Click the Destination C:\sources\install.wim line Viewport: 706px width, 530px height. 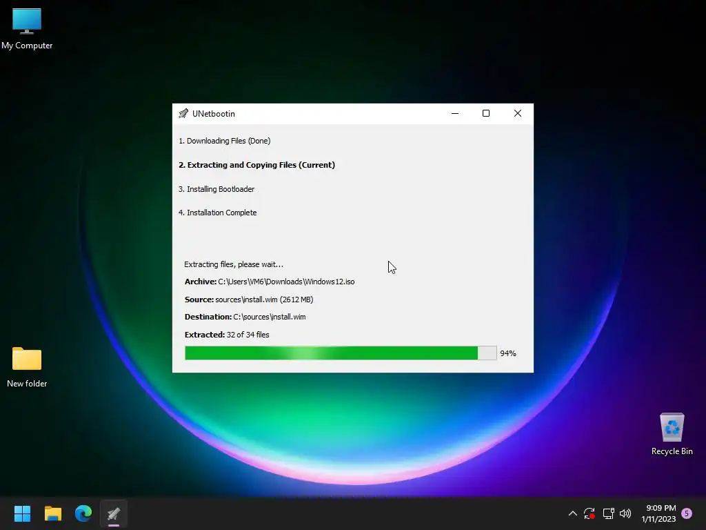245,317
